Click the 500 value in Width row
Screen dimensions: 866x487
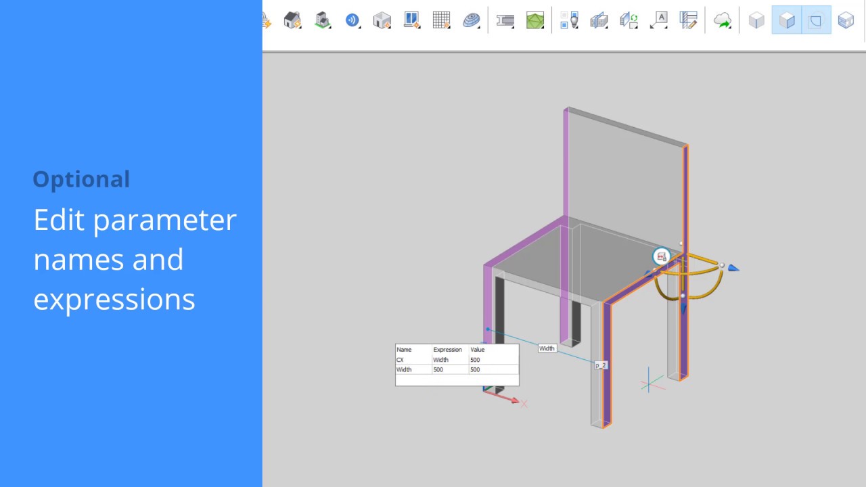pyautogui.click(x=493, y=370)
